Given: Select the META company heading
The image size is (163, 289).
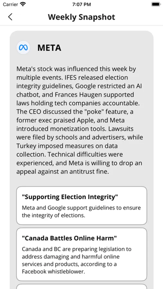Looking at the screenshot, I should point(49,48).
